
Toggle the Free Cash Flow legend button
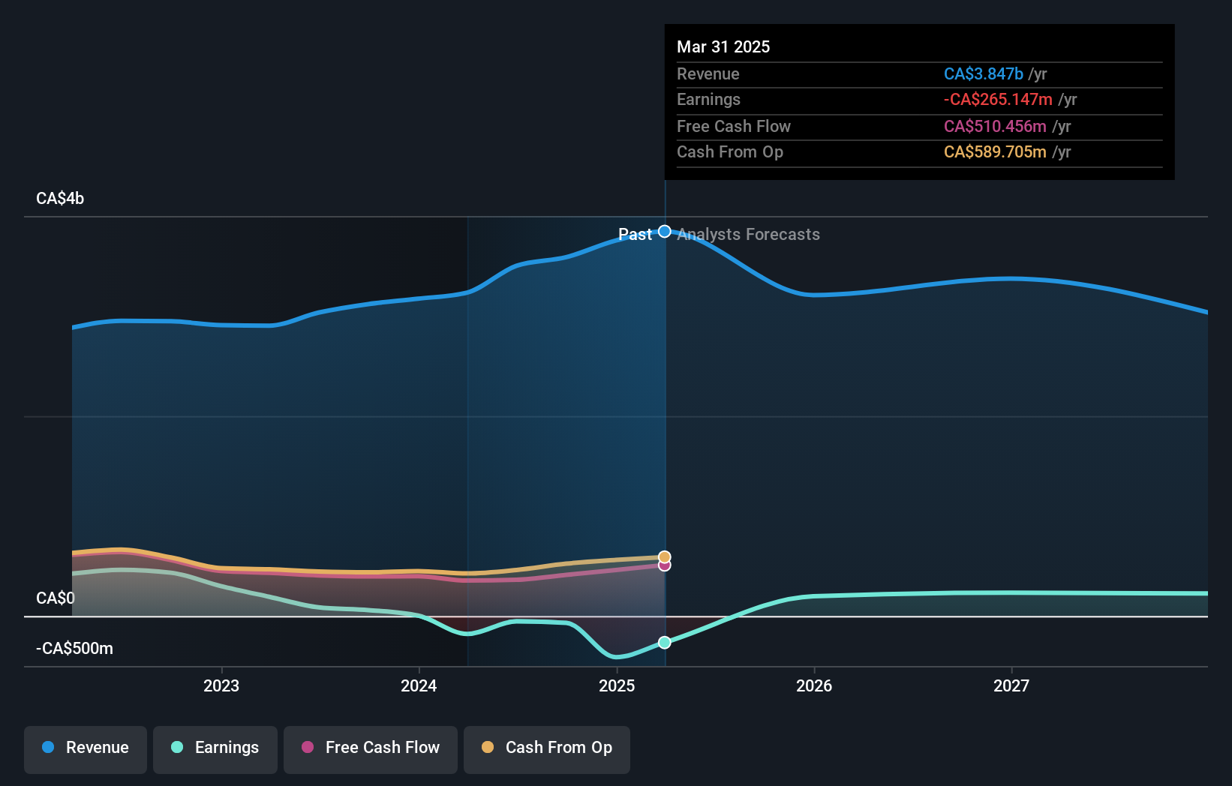click(371, 749)
